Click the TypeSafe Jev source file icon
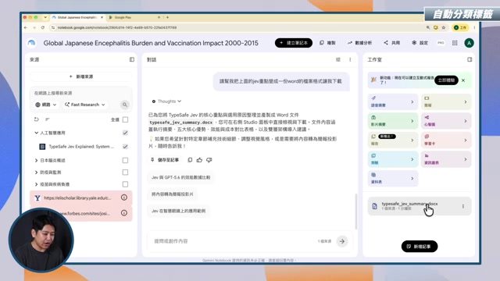This screenshot has width=500, height=281. click(42, 147)
